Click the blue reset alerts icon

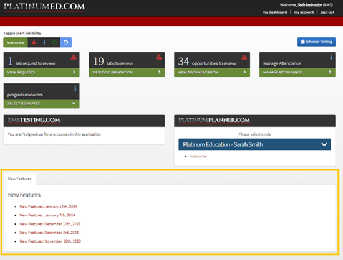(x=66, y=42)
